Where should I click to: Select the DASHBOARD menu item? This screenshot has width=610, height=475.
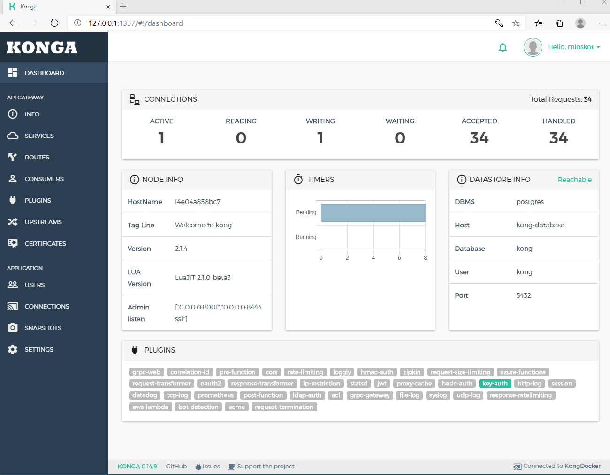[x=45, y=73]
